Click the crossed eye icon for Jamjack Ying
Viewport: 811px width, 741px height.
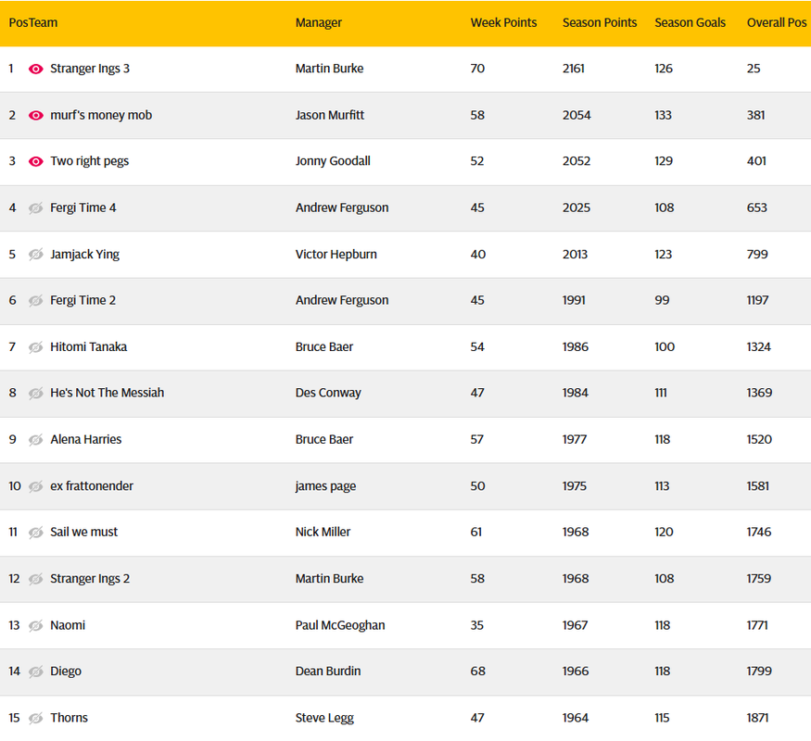click(x=36, y=255)
